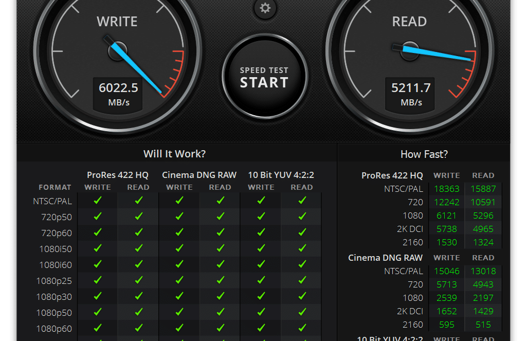Click the Speed Test Start button
Viewport: 527px width, 341px height.
click(x=265, y=76)
